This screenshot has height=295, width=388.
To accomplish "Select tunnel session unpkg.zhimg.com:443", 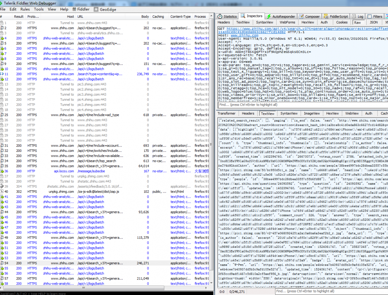I will (105, 176).
